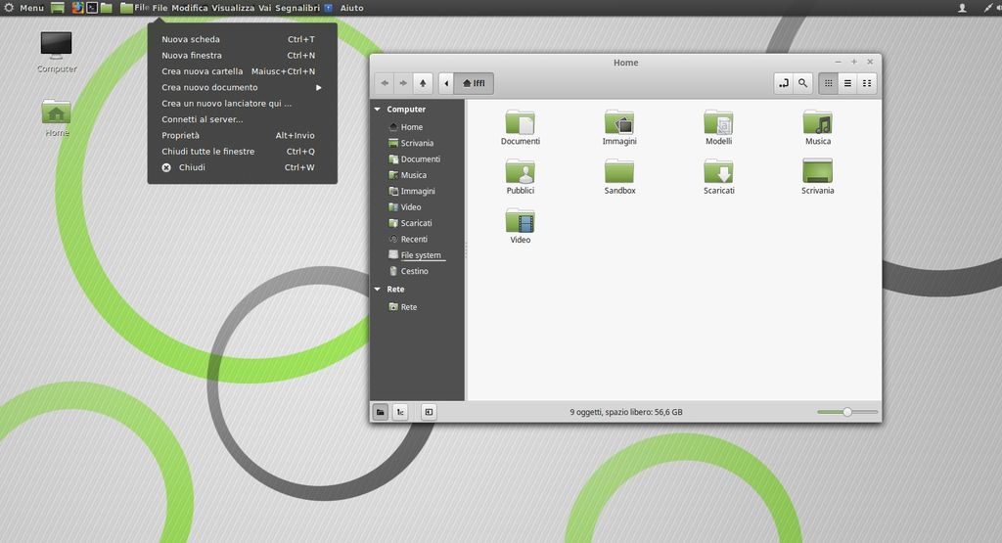Open the Scaricati folder icon in file view
1002x543 pixels.
pyautogui.click(x=718, y=172)
